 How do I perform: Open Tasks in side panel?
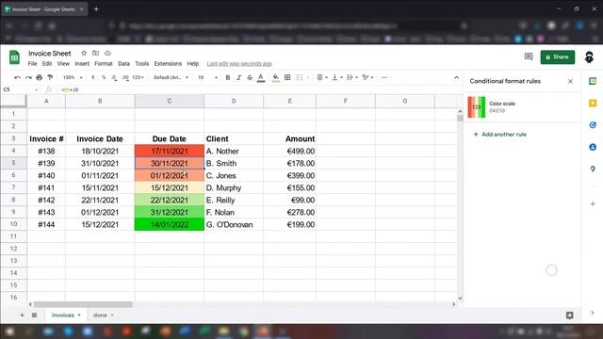[x=593, y=125]
